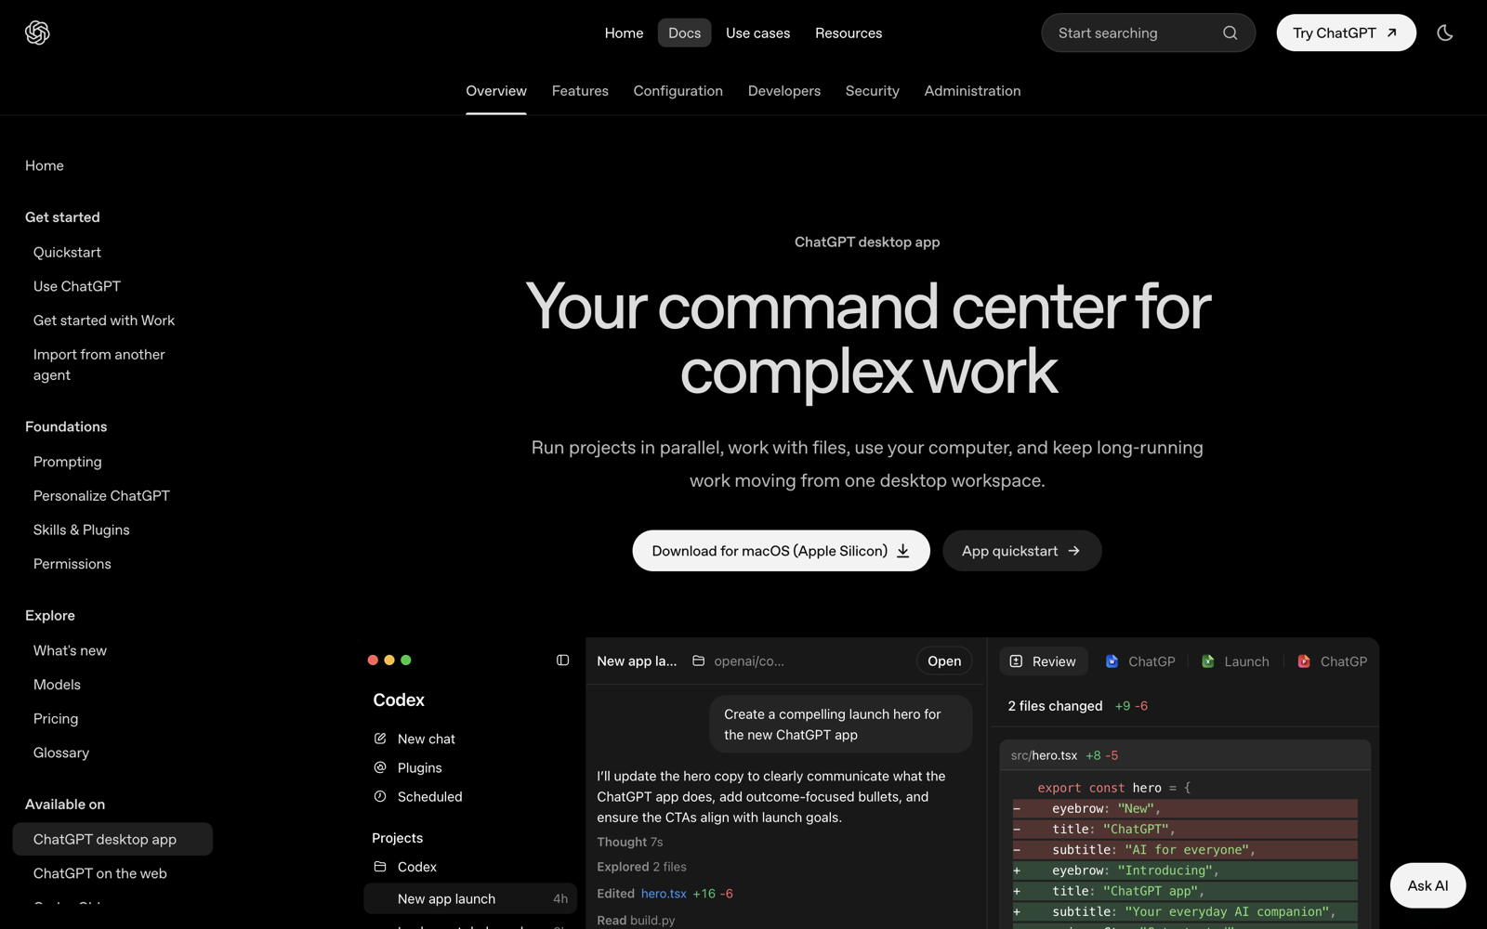Click the red window close dot
1487x929 pixels.
373,661
